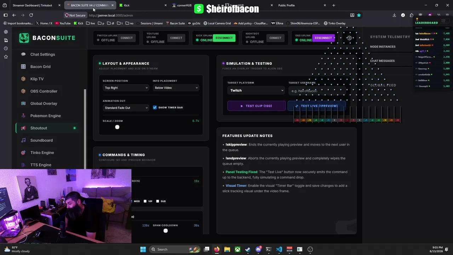453x255 pixels.
Task: Open the weather widget showing 92°F
Action: pyautogui.click(x=17, y=249)
